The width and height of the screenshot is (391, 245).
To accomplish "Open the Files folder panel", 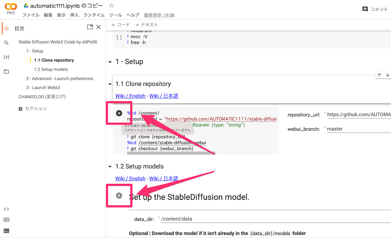I will (x=6, y=71).
